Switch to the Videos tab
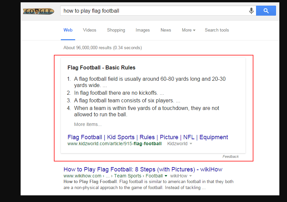This screenshot has width=287, height=202. point(89,30)
